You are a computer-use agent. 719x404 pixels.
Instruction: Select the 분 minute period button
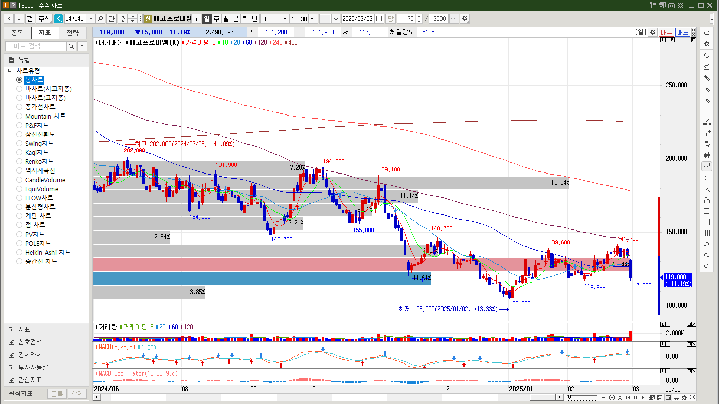235,18
